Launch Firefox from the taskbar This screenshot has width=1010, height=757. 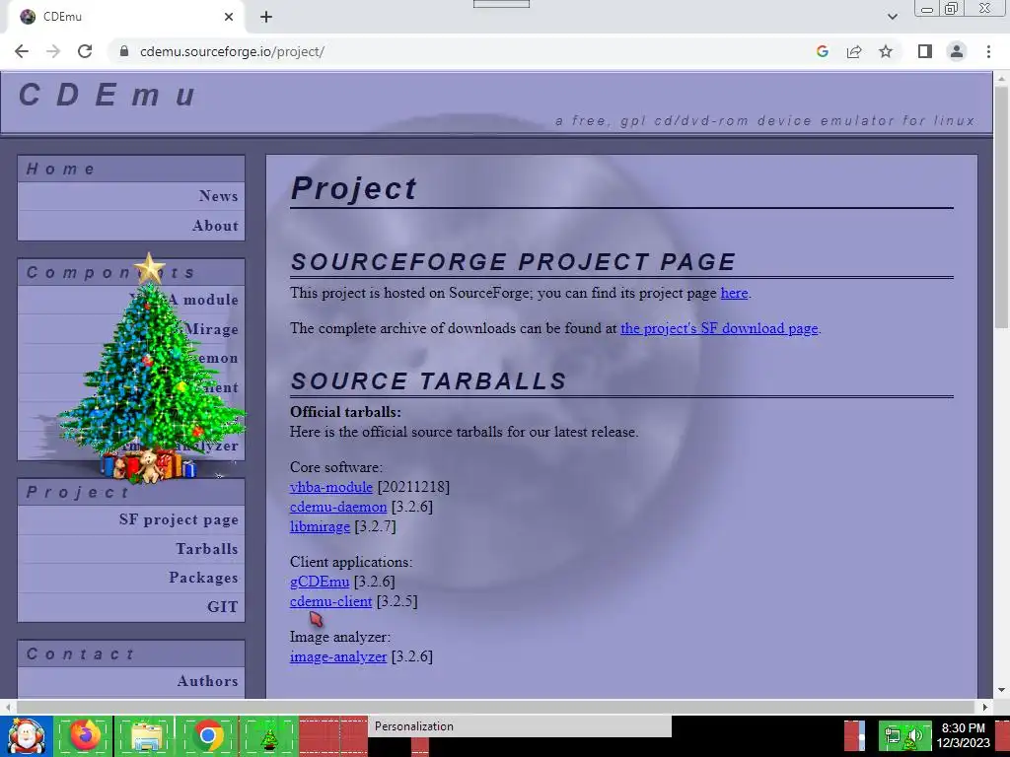click(x=85, y=735)
